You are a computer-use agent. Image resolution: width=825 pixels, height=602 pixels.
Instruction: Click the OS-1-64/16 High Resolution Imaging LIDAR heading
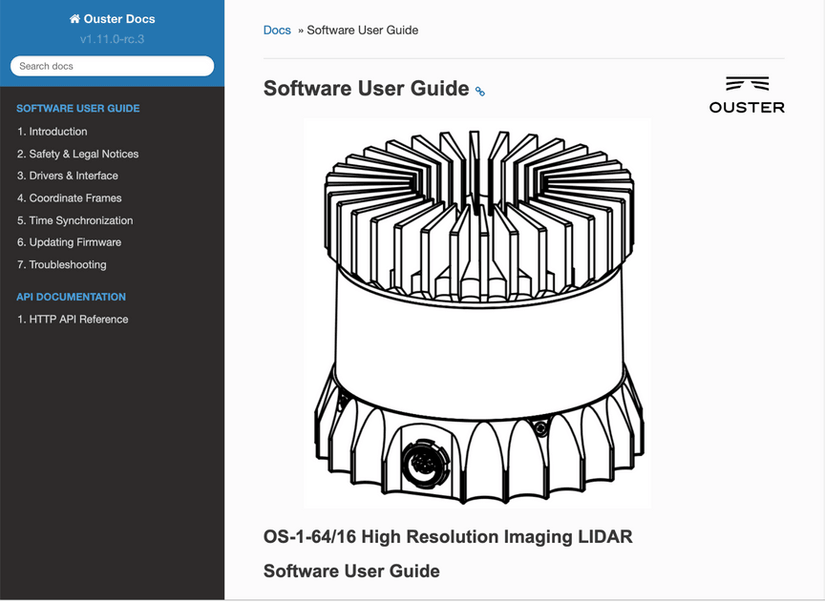[448, 536]
